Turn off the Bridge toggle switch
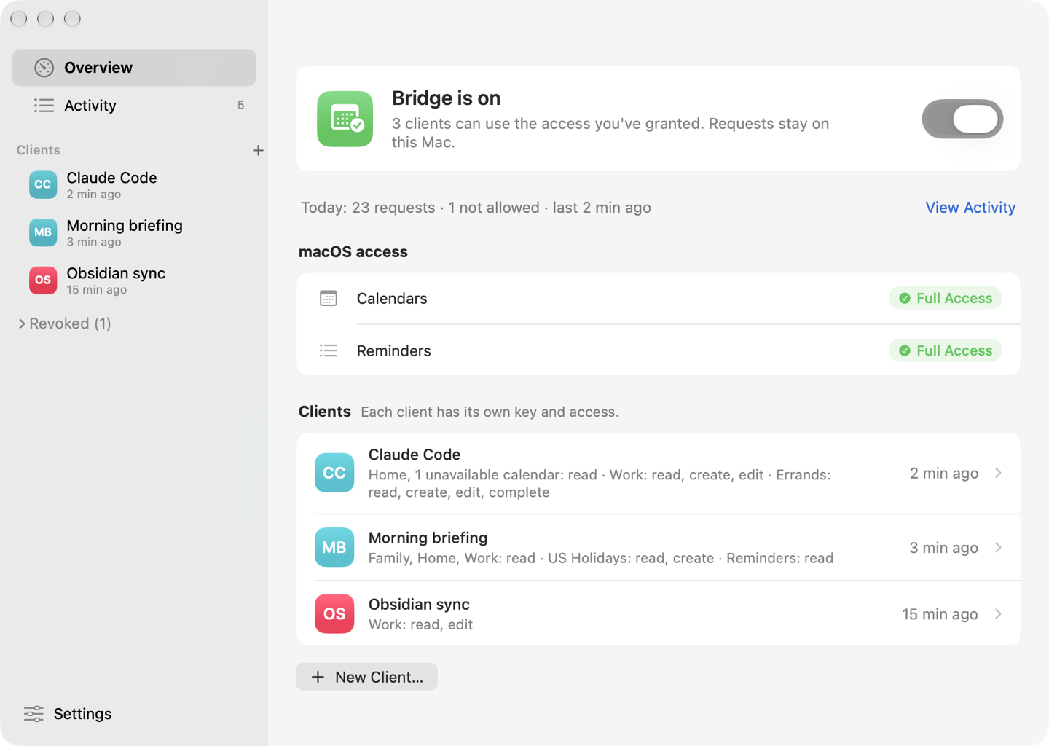Image resolution: width=1049 pixels, height=746 pixels. coord(962,119)
